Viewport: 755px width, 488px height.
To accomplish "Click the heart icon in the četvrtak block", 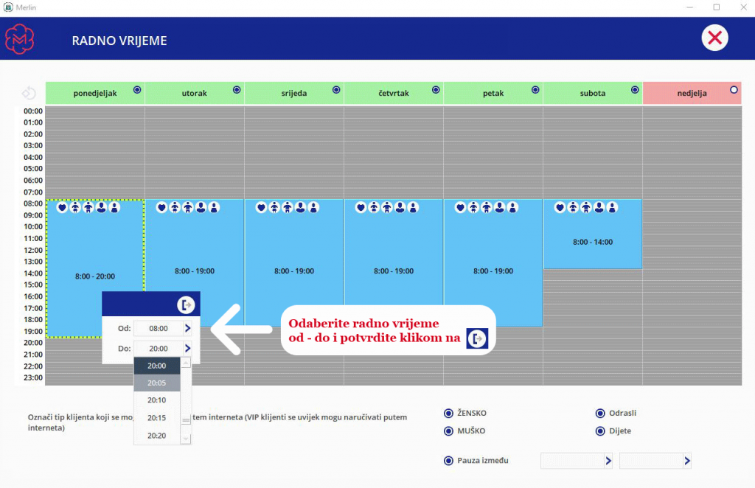I will tap(361, 207).
